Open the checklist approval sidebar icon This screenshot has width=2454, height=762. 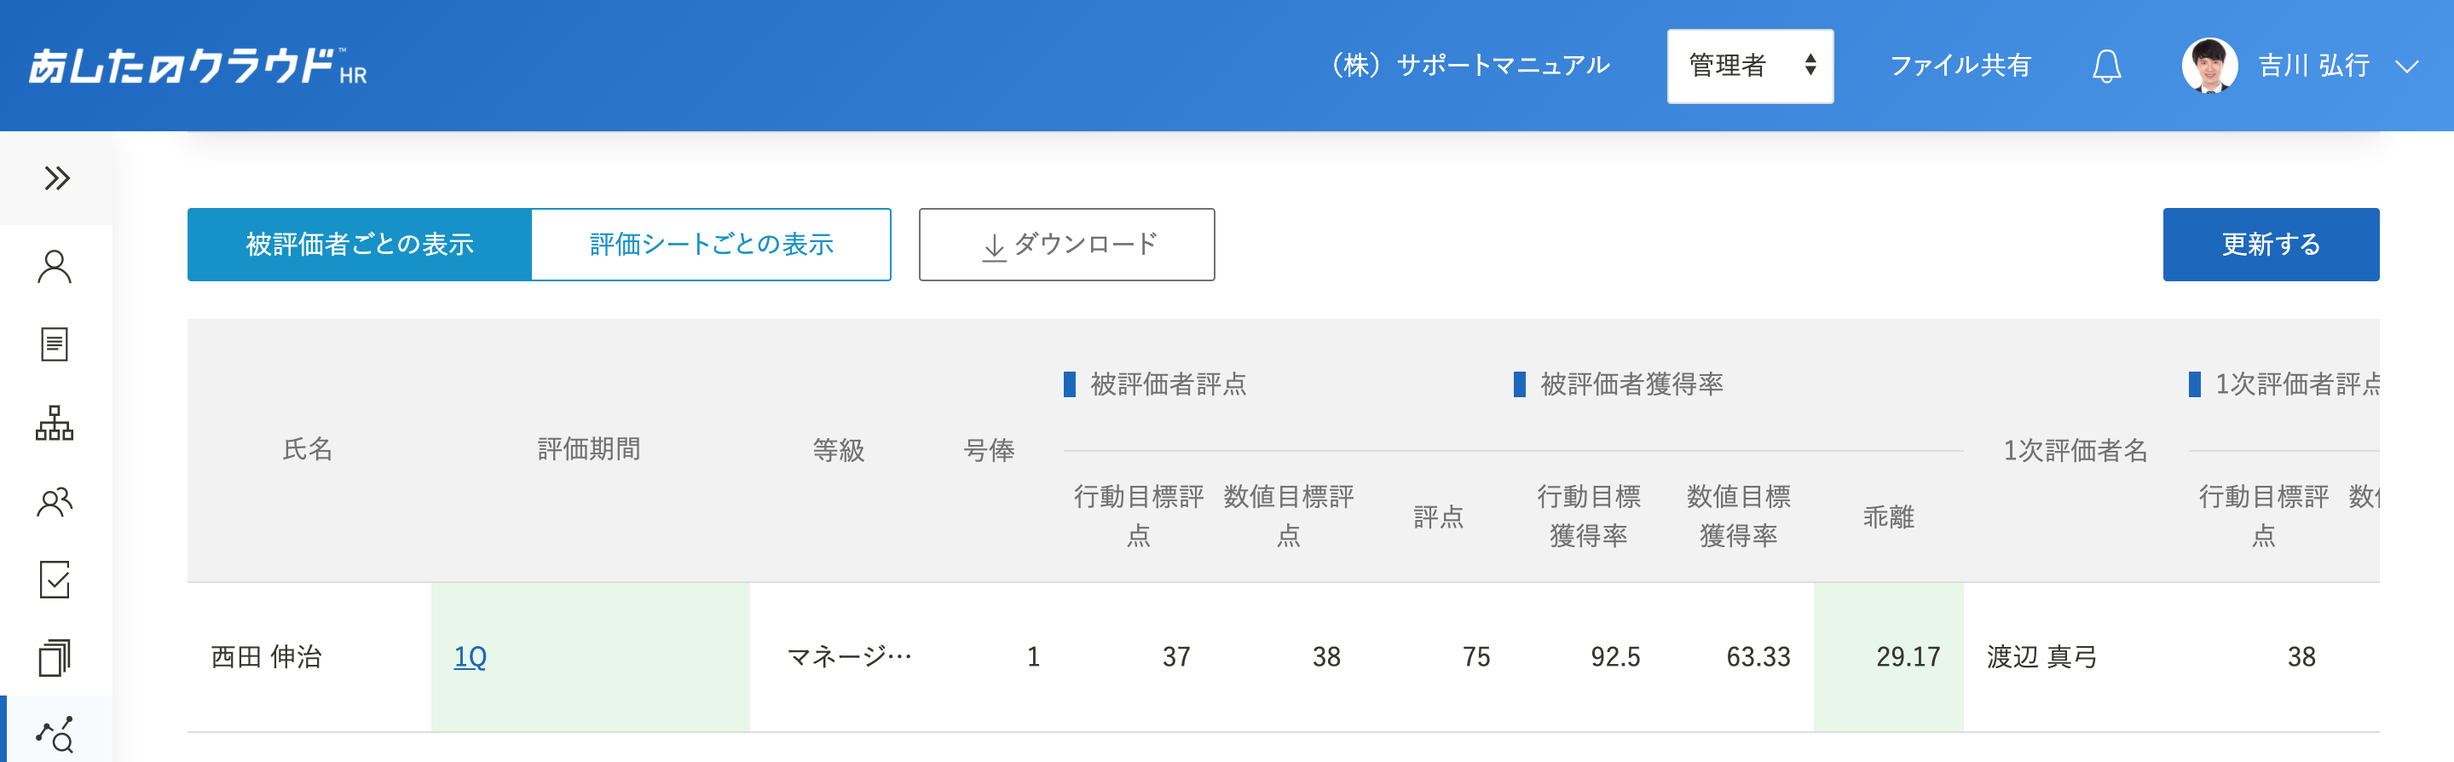tap(55, 579)
